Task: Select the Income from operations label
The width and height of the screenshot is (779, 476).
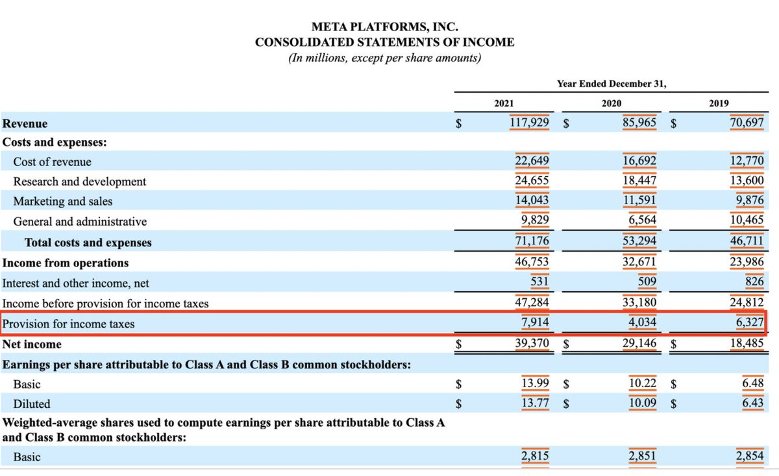Action: click(x=66, y=263)
